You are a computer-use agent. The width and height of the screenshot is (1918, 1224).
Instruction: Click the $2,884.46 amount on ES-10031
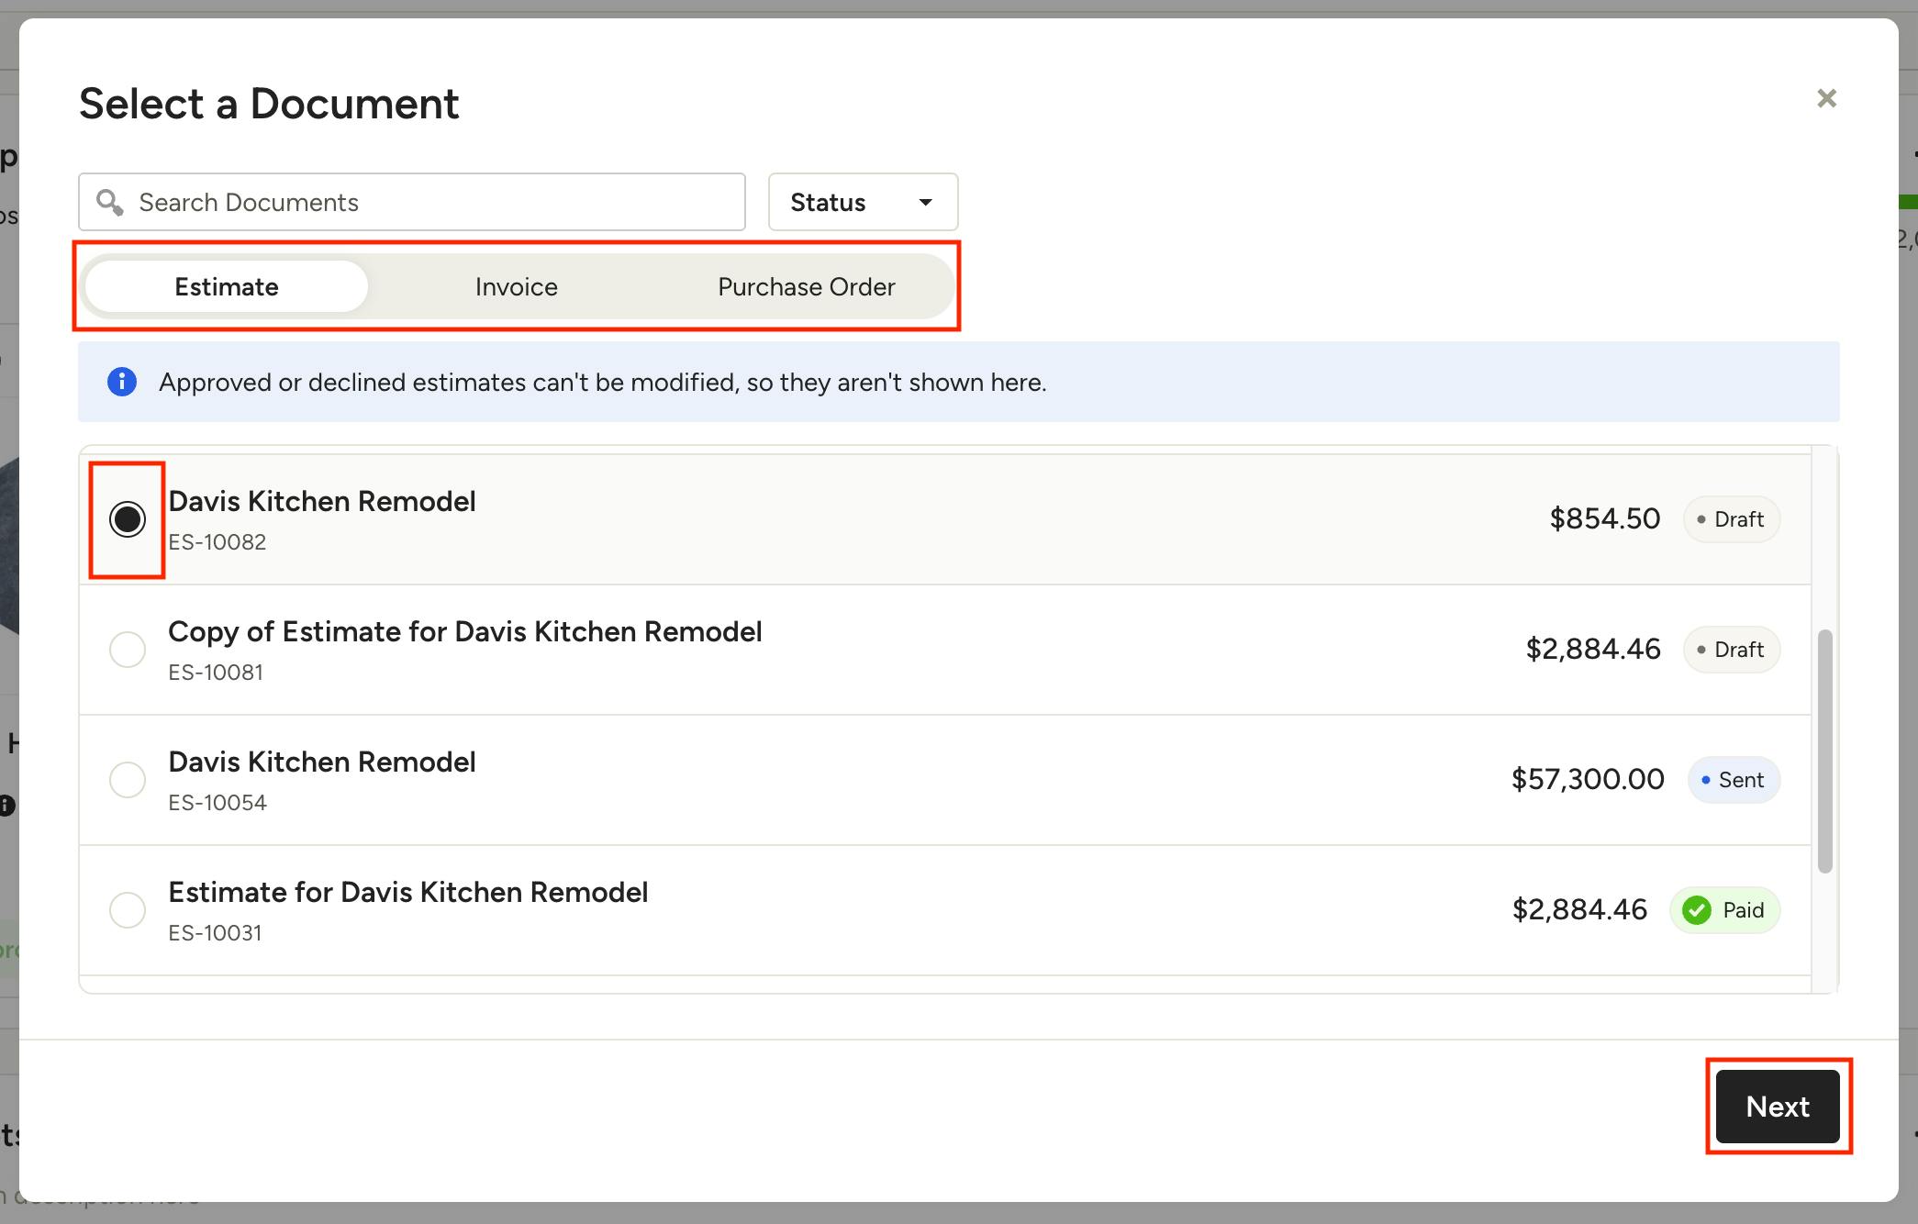[x=1579, y=910]
